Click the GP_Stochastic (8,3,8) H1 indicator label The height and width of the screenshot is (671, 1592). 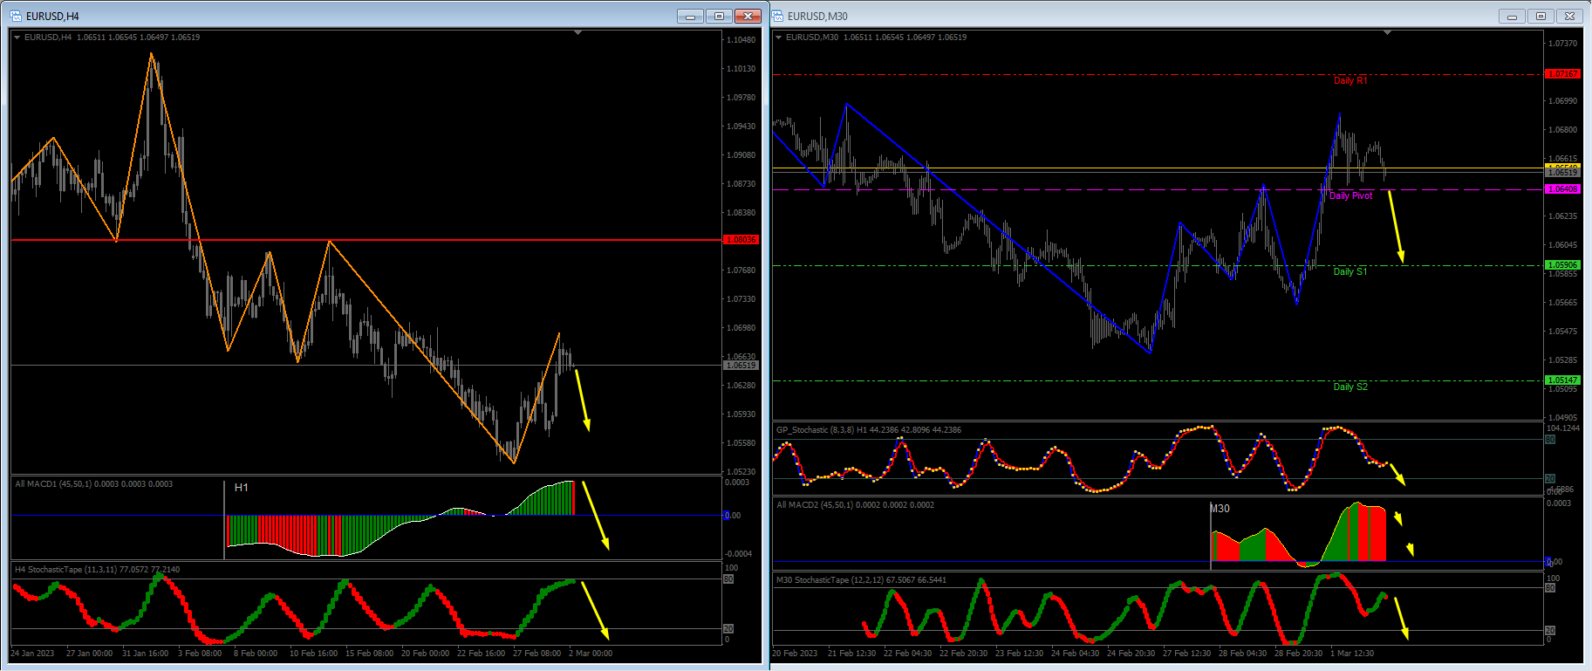click(x=869, y=430)
